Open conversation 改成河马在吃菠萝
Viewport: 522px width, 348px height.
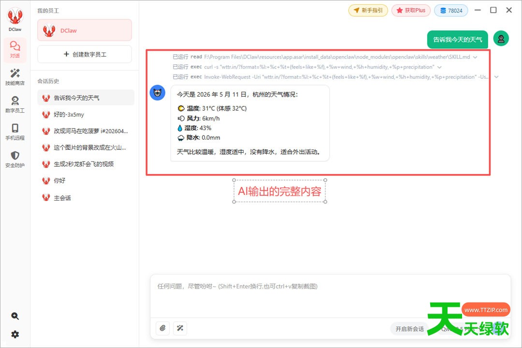[86, 131]
